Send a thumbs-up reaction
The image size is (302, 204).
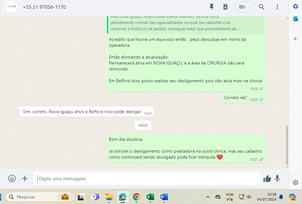[x=267, y=178]
